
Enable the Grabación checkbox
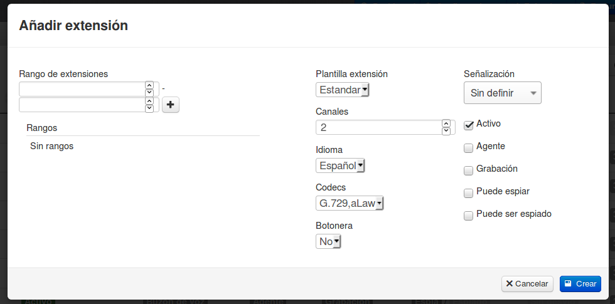[468, 170]
